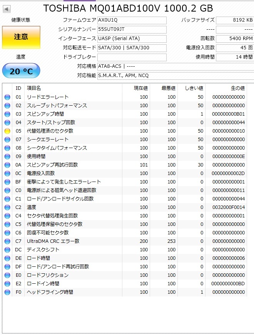Click the firmware field AX0U1Q

click(132, 20)
